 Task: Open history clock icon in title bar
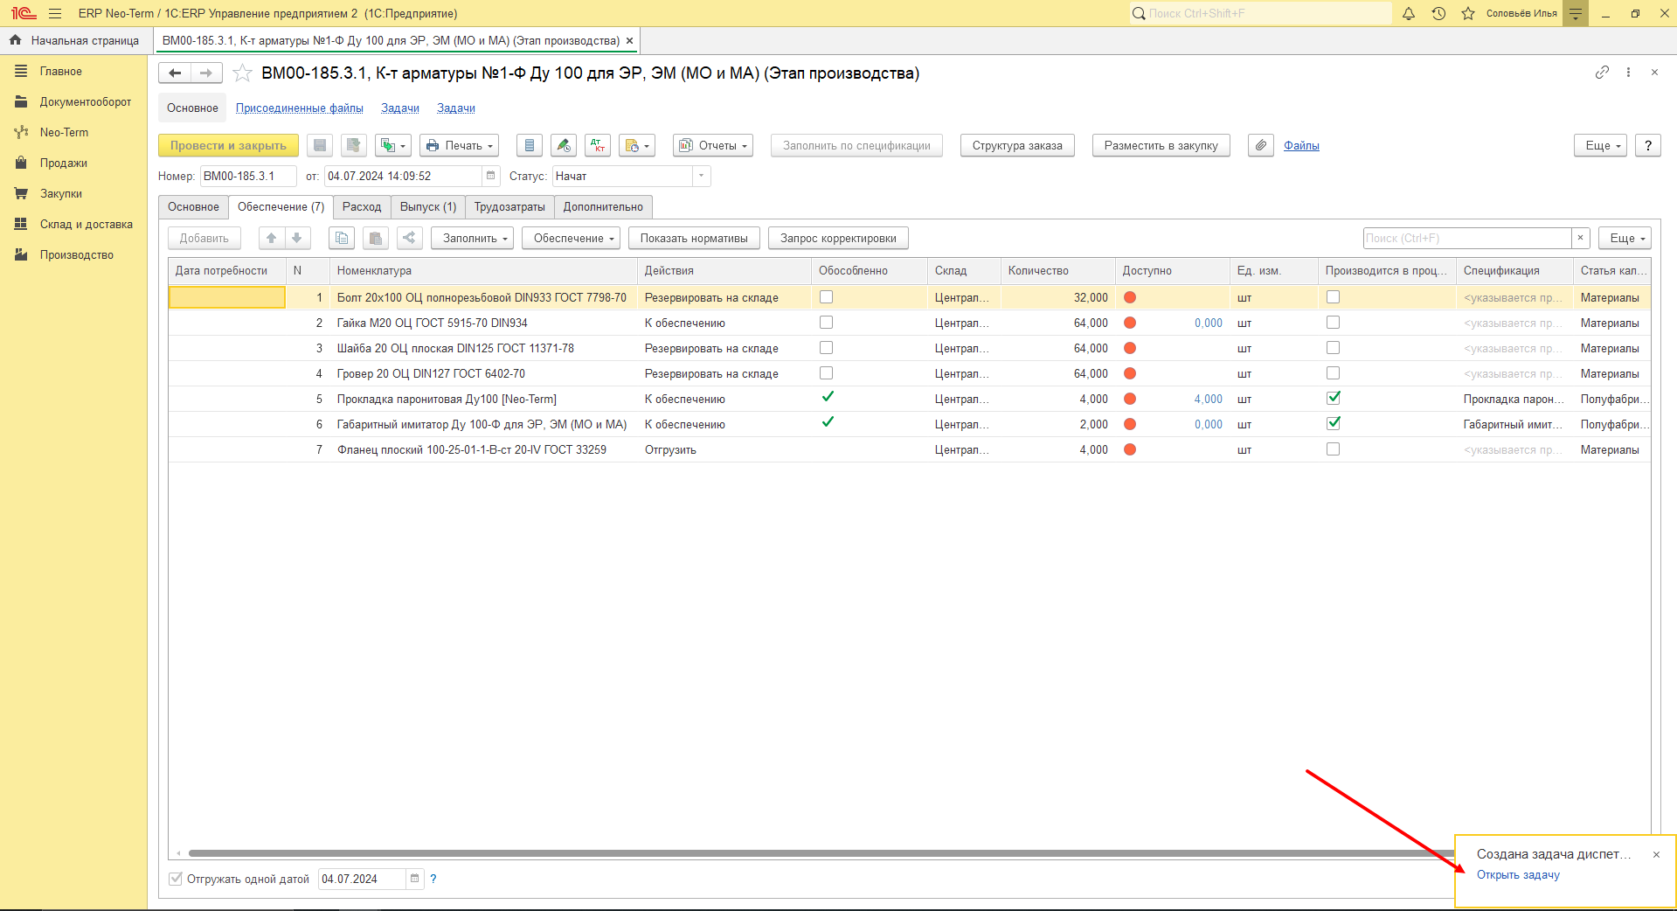[x=1438, y=13]
